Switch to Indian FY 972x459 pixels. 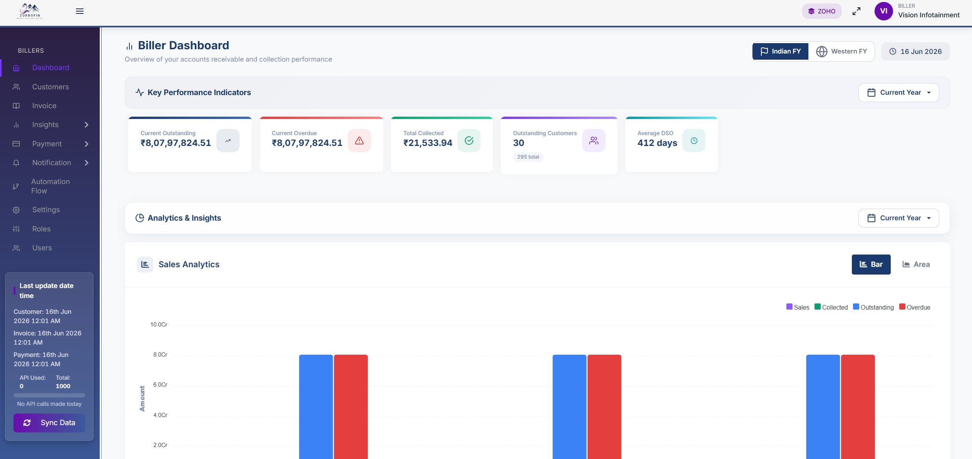780,51
